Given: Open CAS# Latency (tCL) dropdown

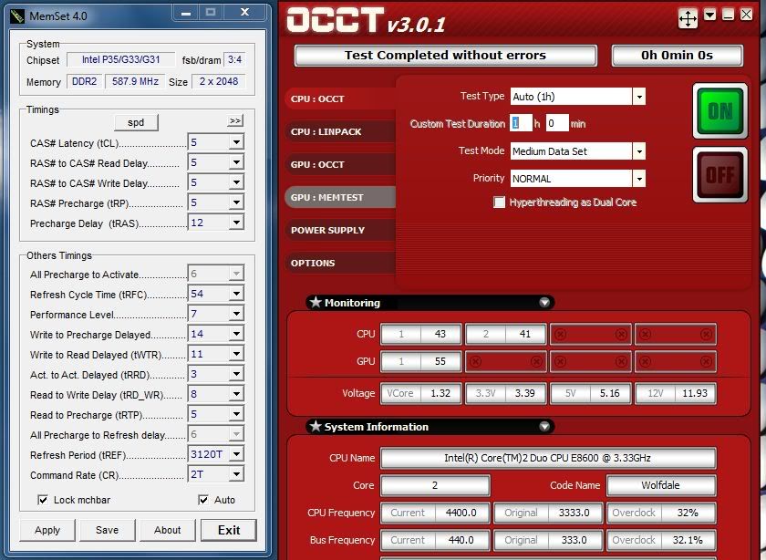Looking at the screenshot, I should pyautogui.click(x=236, y=142).
